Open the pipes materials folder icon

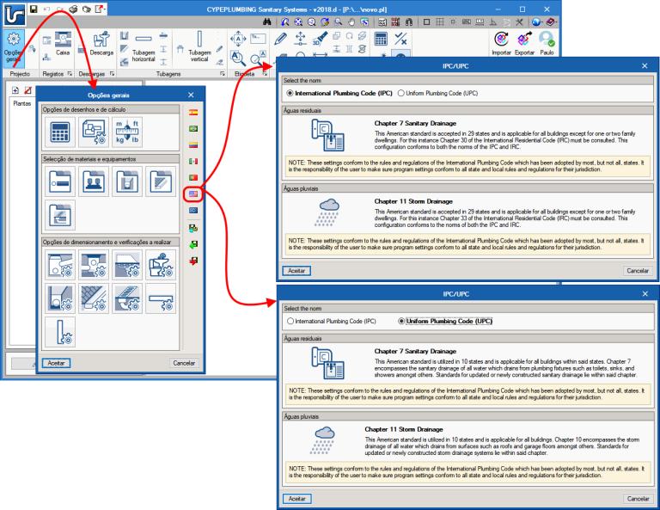(60, 181)
